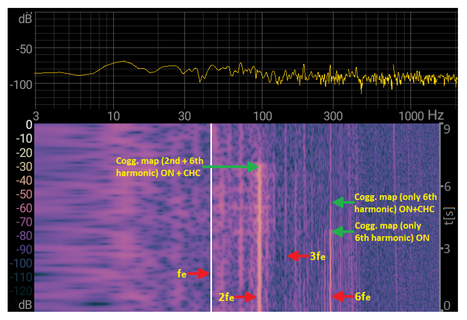The image size is (467, 320).
Task: Click the 100 tick on frequency axis
Action: point(262,116)
